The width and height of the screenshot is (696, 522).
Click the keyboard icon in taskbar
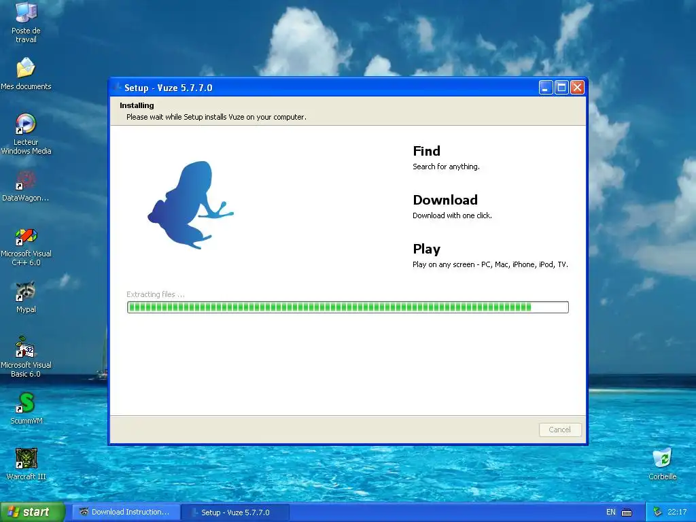coord(626,512)
